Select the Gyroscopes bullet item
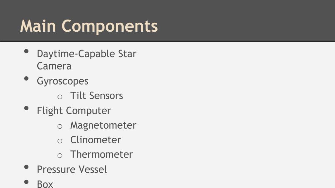335x188 pixels. [62, 81]
